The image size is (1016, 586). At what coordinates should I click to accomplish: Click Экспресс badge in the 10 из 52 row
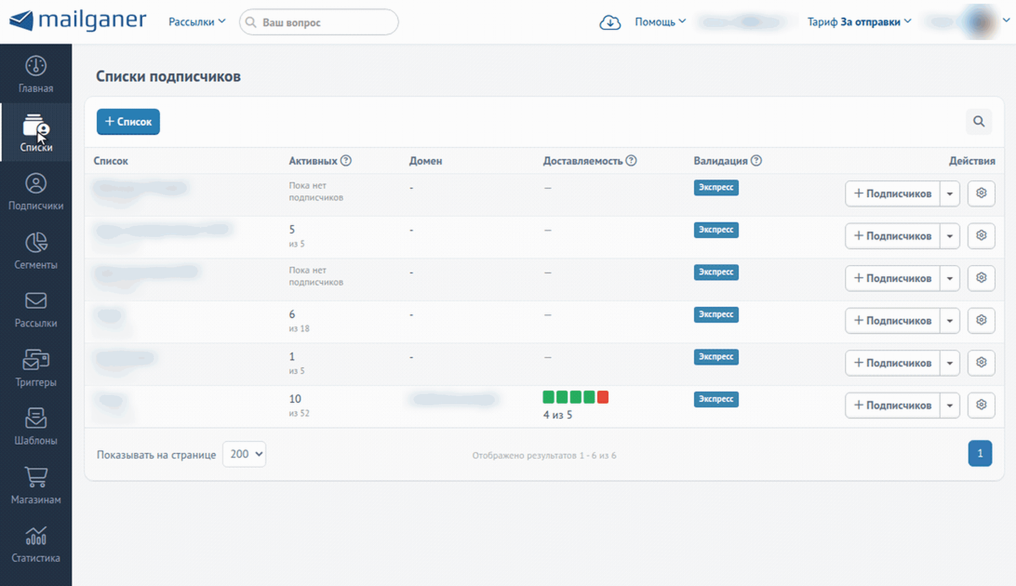716,399
